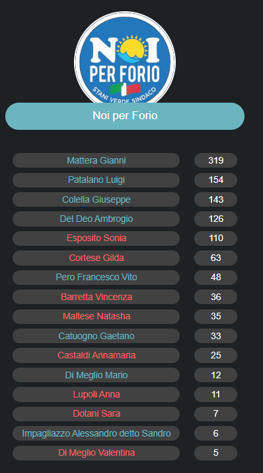Select the Esposito Sonia name pill

(x=96, y=238)
